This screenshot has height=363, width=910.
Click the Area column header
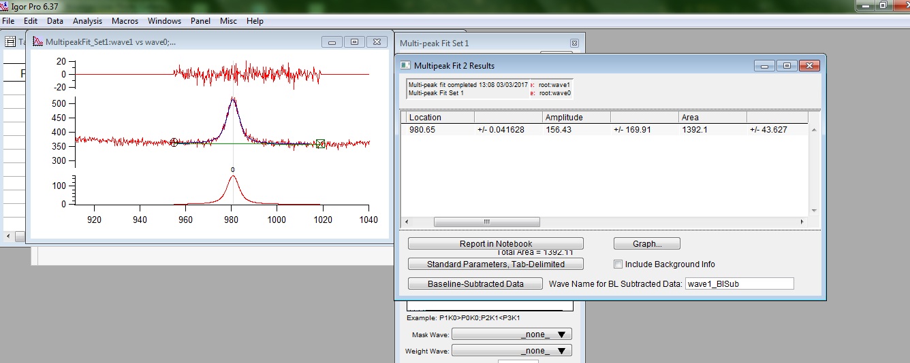[712, 118]
